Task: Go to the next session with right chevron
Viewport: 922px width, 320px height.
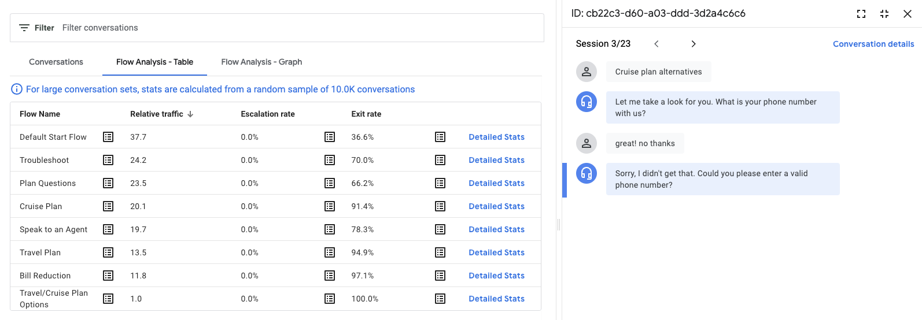Action: click(694, 44)
